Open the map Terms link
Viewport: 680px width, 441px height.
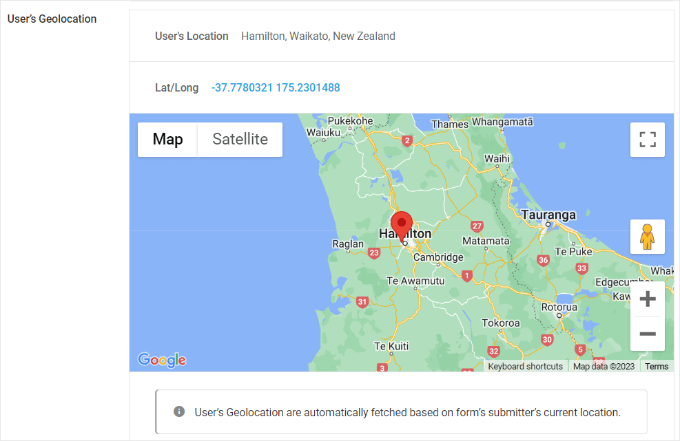tap(656, 367)
